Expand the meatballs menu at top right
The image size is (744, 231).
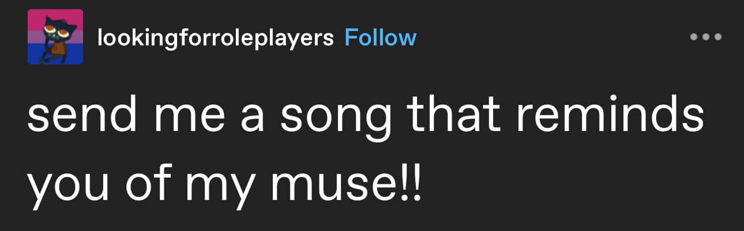[x=705, y=37]
